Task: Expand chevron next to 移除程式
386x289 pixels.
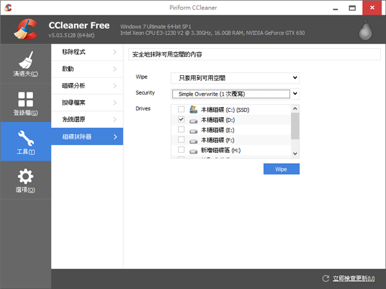Action: [115, 52]
